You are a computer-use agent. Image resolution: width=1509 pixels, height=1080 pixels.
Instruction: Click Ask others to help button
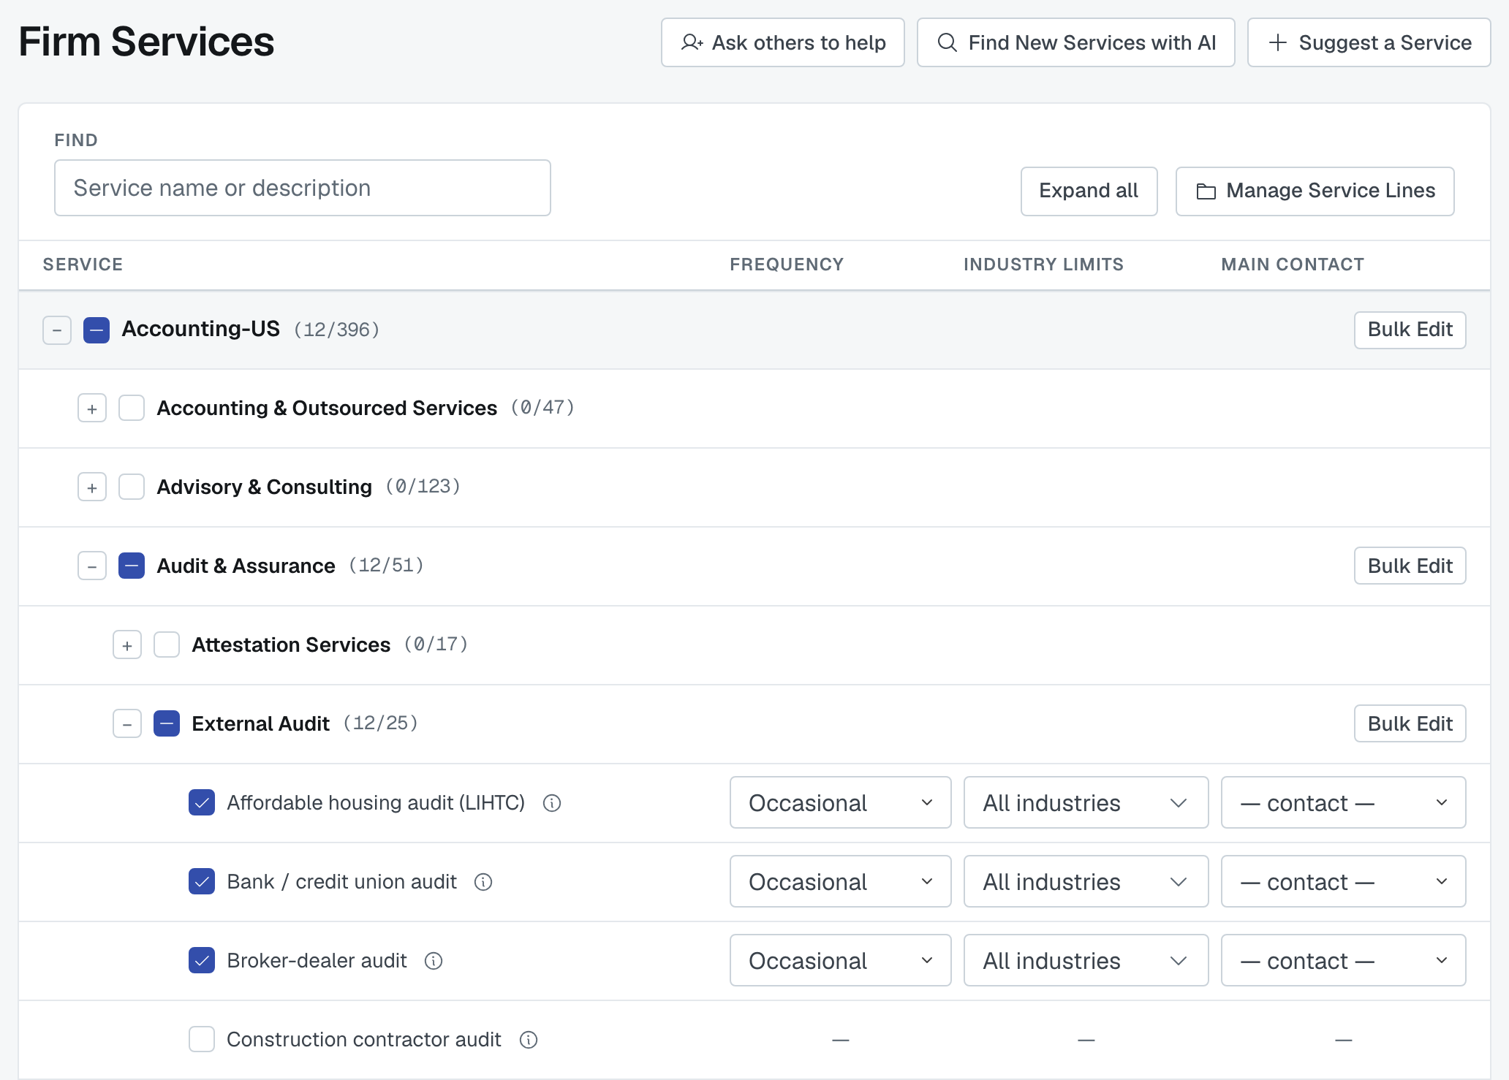[783, 42]
